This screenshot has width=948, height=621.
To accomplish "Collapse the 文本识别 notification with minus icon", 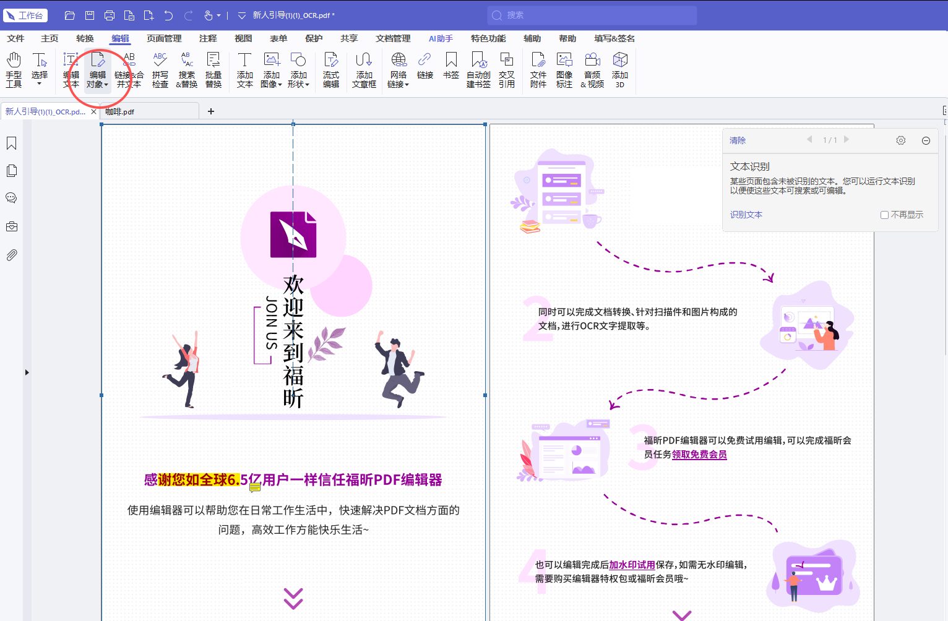I will click(926, 140).
